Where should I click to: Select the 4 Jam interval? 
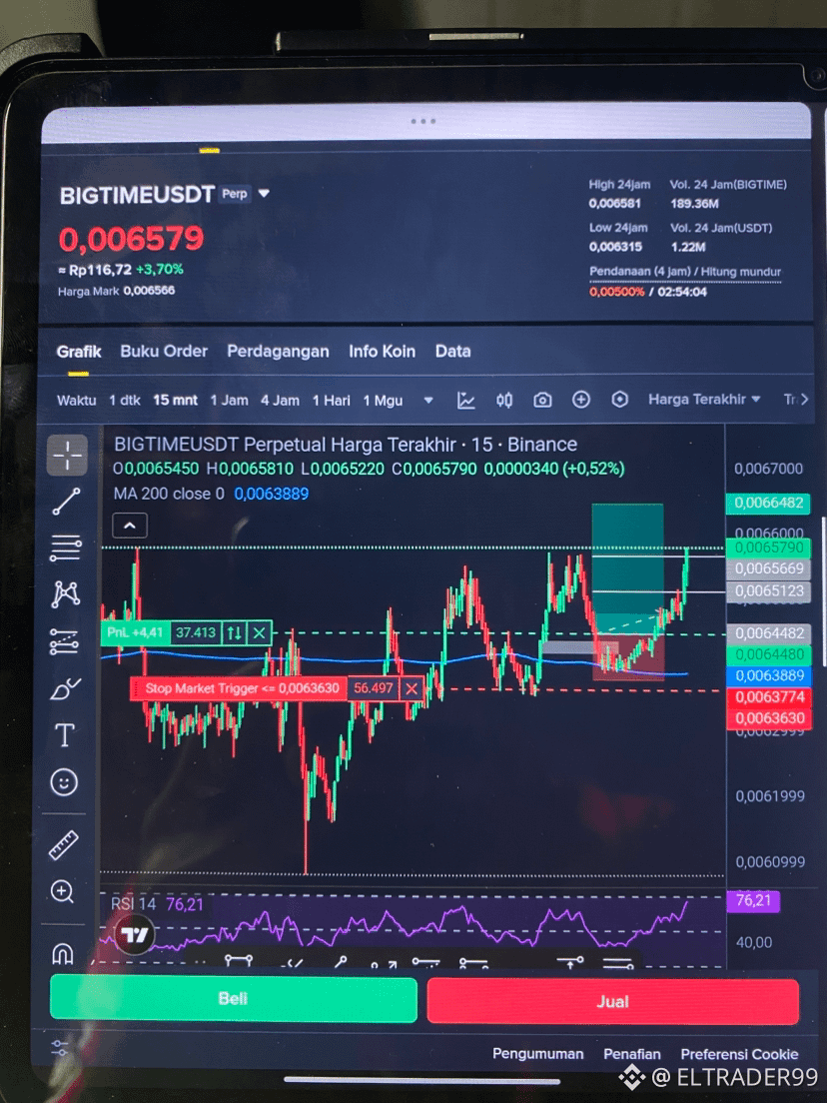tap(280, 401)
